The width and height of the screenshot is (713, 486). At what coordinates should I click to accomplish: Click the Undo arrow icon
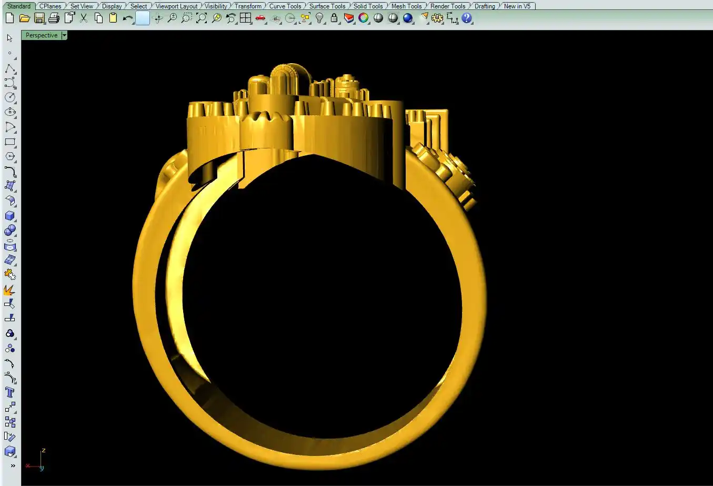pyautogui.click(x=127, y=18)
